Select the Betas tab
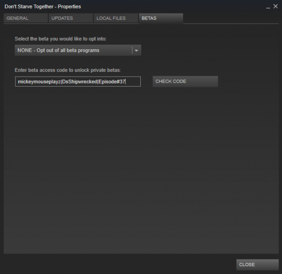This screenshot has height=274, width=282. (x=161, y=18)
